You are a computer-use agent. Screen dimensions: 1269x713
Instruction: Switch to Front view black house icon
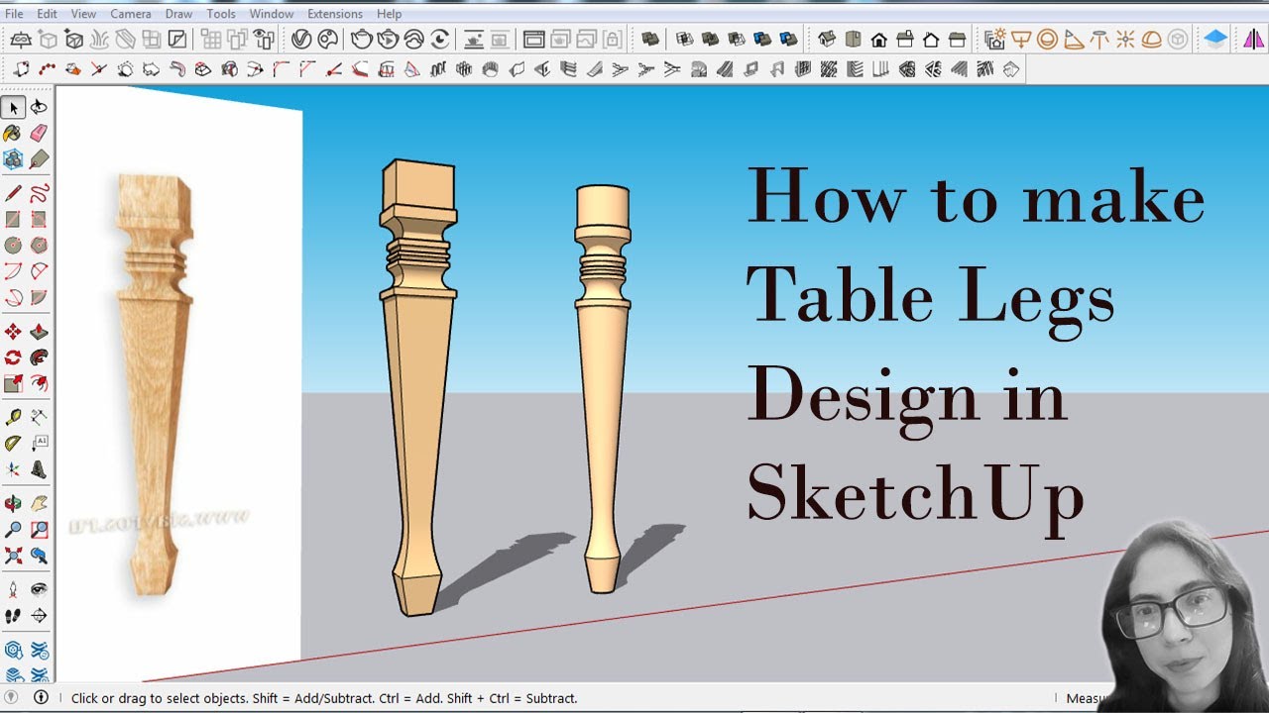point(879,40)
